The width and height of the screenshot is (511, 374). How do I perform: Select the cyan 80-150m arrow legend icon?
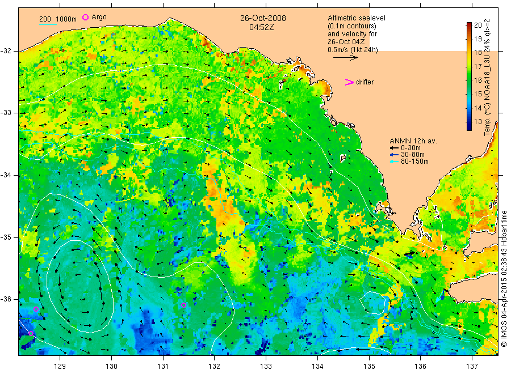coord(395,161)
